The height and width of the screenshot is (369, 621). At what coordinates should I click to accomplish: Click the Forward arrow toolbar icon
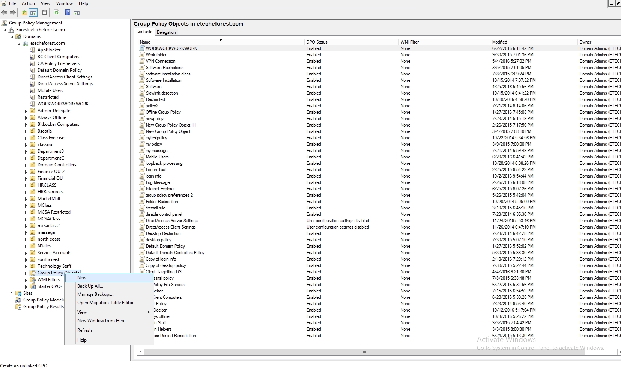[x=13, y=13]
